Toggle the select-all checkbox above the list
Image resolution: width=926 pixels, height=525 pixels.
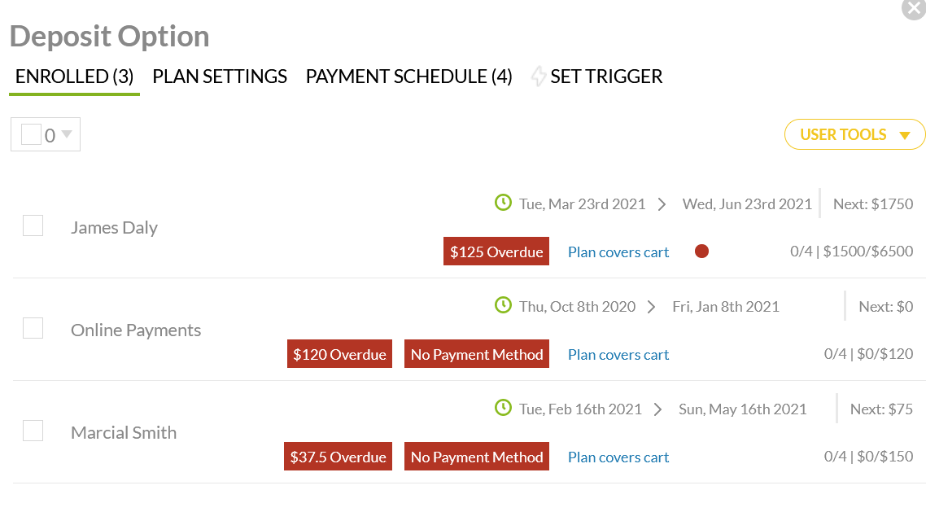pos(31,134)
